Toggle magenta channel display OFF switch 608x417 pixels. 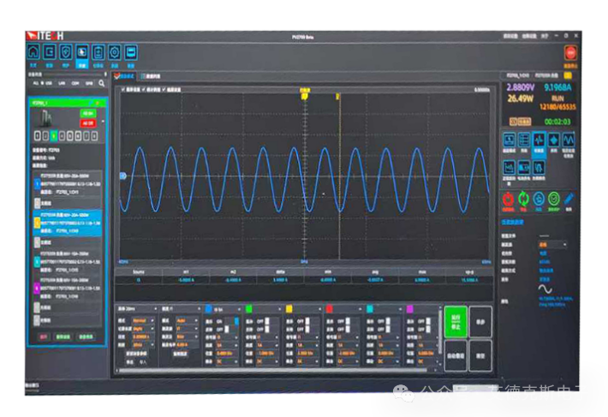(428, 321)
